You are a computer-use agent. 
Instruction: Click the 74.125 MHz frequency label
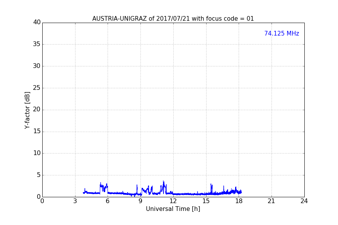click(x=282, y=34)
